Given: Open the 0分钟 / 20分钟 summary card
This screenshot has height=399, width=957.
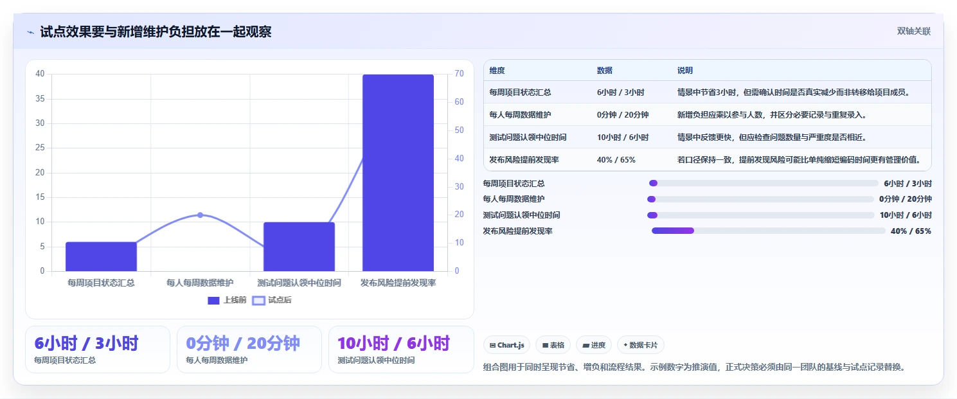Looking at the screenshot, I should [x=249, y=350].
